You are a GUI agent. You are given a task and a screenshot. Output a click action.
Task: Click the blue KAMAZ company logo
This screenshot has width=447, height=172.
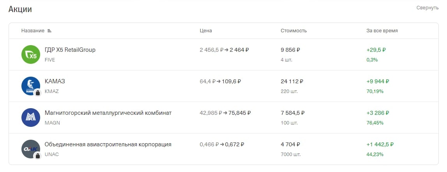(31, 86)
